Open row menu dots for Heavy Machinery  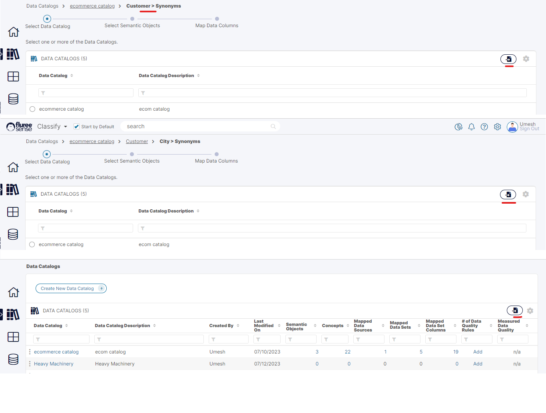point(30,364)
